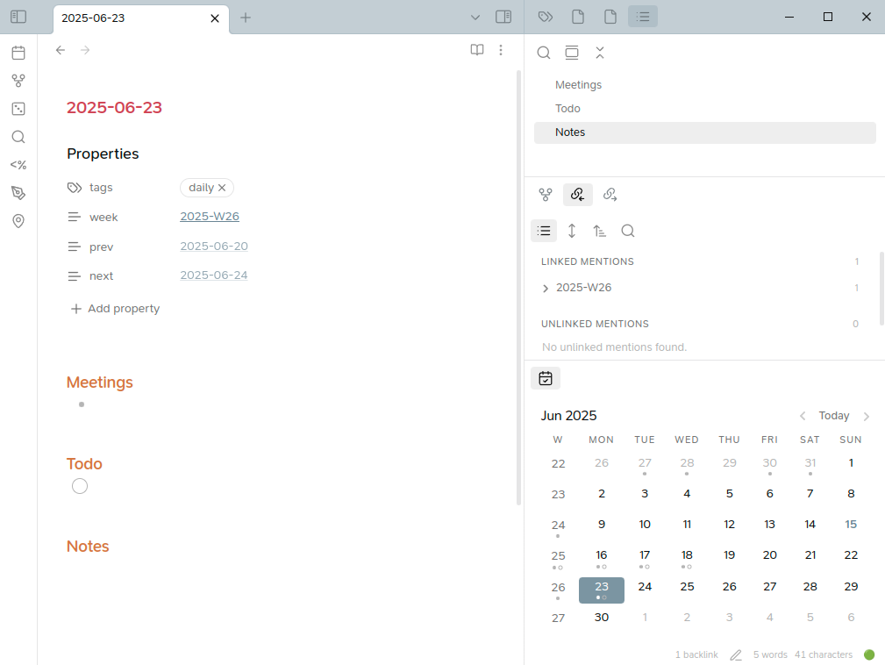Search headings in the outline pane

coord(544,53)
